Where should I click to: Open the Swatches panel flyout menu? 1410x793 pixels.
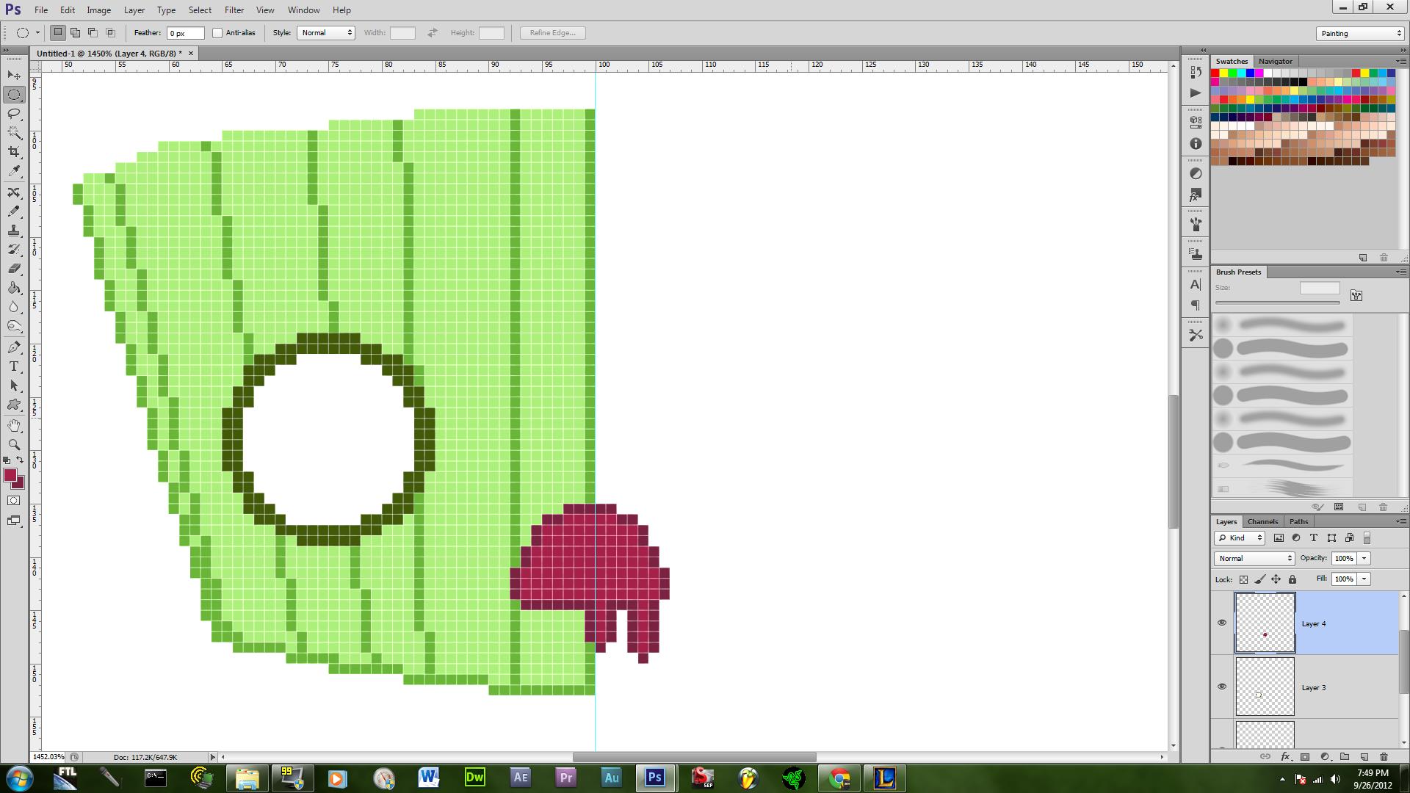1400,61
